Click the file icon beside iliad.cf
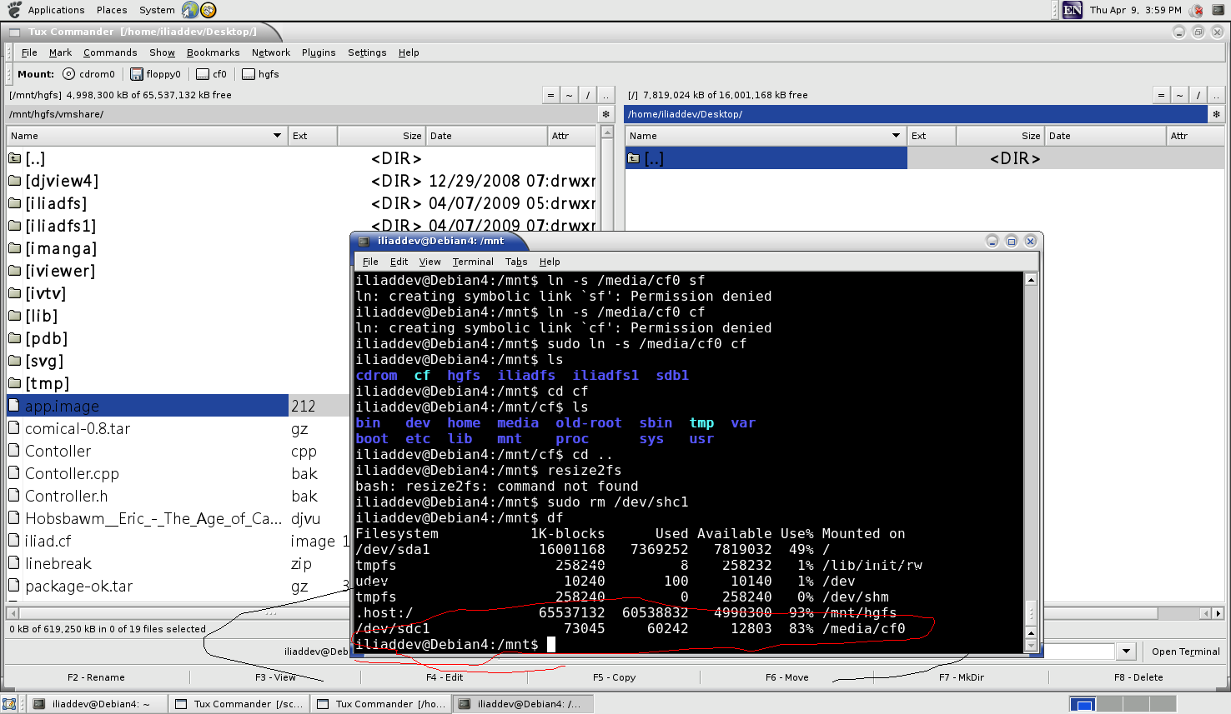This screenshot has height=714, width=1231. pos(14,541)
